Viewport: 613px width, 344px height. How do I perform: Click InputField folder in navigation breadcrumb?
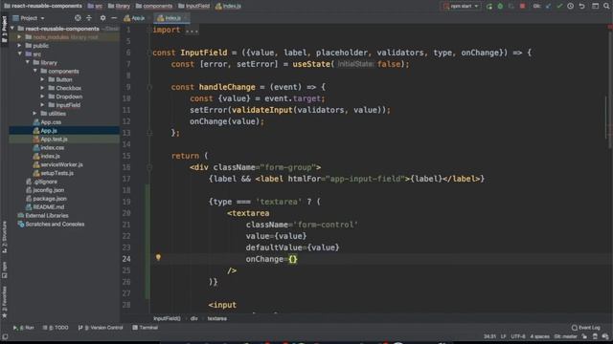click(193, 7)
